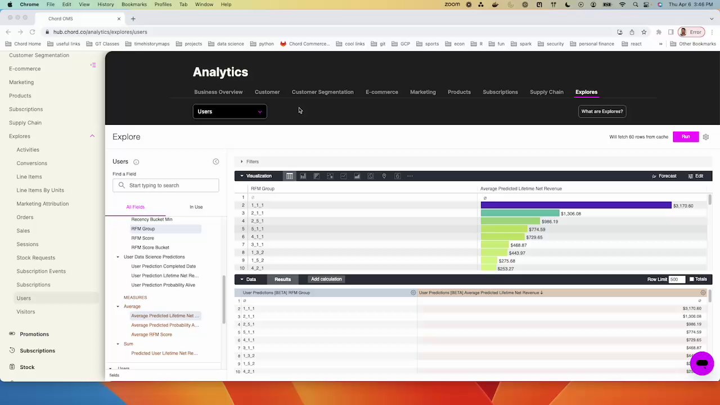Select the single value visualization icon
Screen dimensions: 720x405
click(397, 176)
